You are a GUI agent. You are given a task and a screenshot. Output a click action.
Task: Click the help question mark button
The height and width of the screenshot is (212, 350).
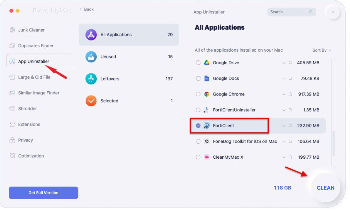pos(333,12)
